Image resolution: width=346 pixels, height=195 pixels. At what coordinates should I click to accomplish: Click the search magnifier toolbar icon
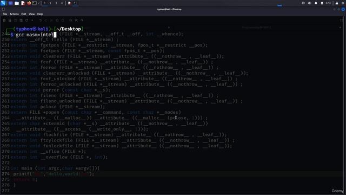[x=71, y=20]
